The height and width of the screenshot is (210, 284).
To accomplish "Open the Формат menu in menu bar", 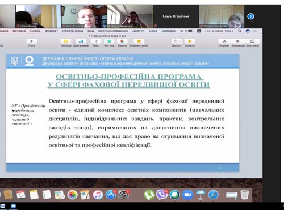I will (51, 31).
